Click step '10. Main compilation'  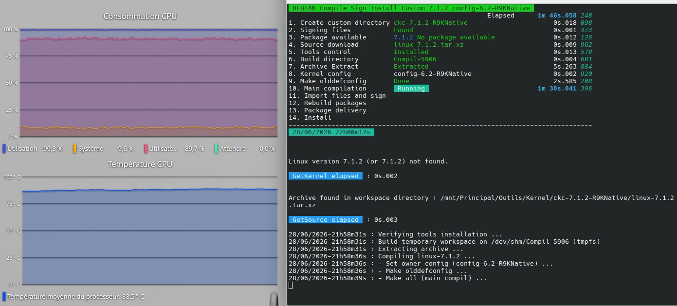(x=328, y=89)
